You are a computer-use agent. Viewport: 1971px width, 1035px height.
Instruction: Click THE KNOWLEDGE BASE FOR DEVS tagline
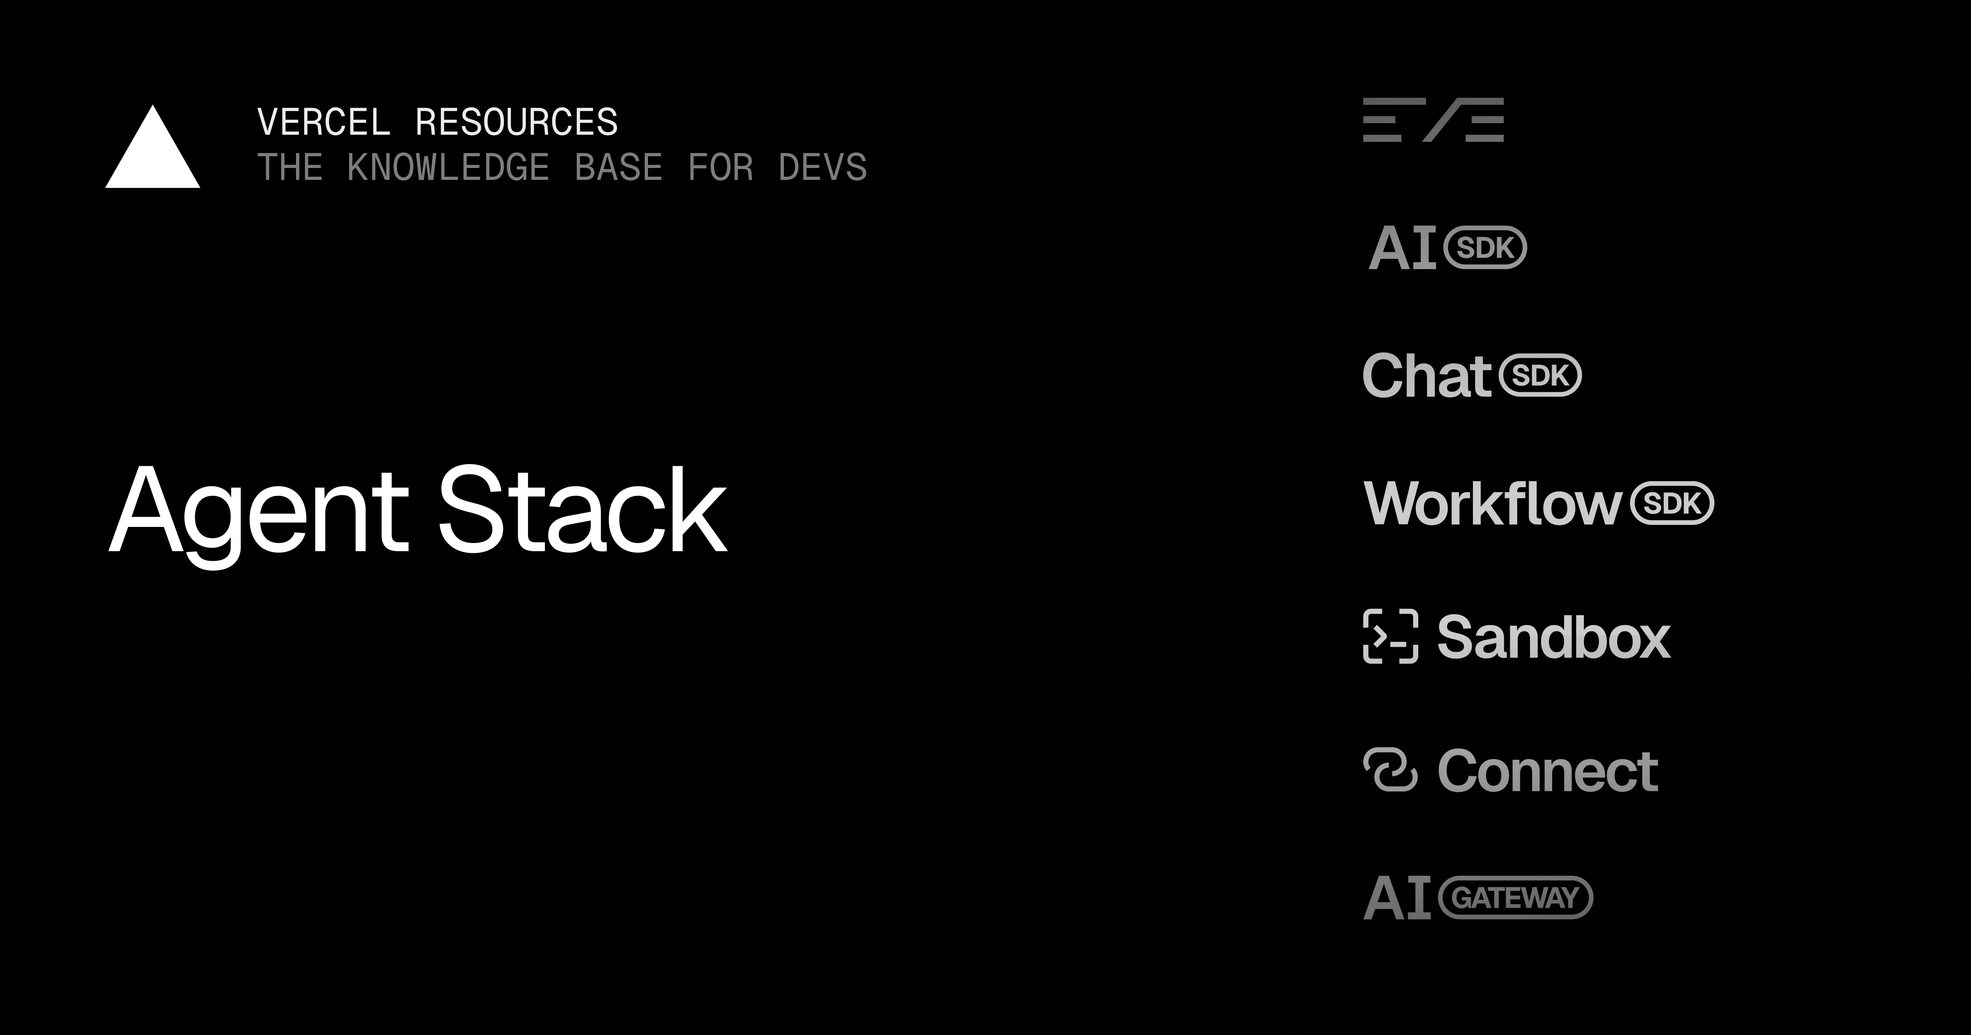[x=563, y=168]
